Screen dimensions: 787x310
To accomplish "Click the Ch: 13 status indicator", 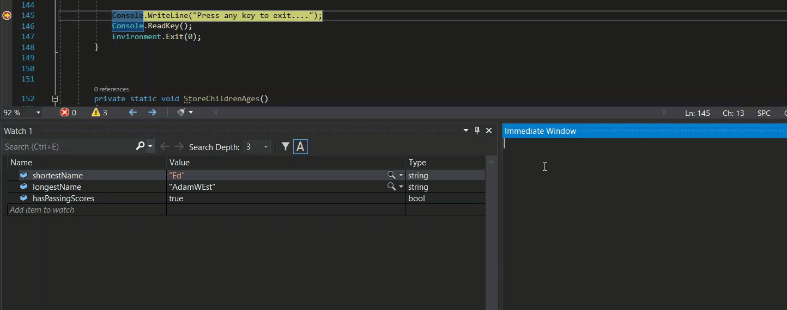I will coord(733,113).
